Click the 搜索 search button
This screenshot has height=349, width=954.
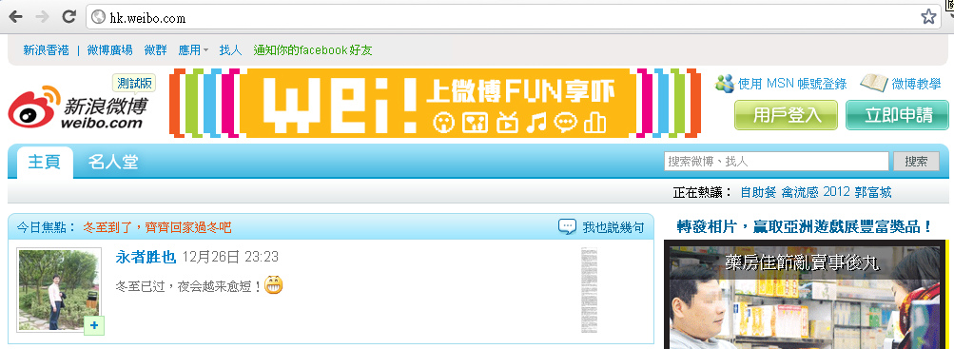click(916, 162)
